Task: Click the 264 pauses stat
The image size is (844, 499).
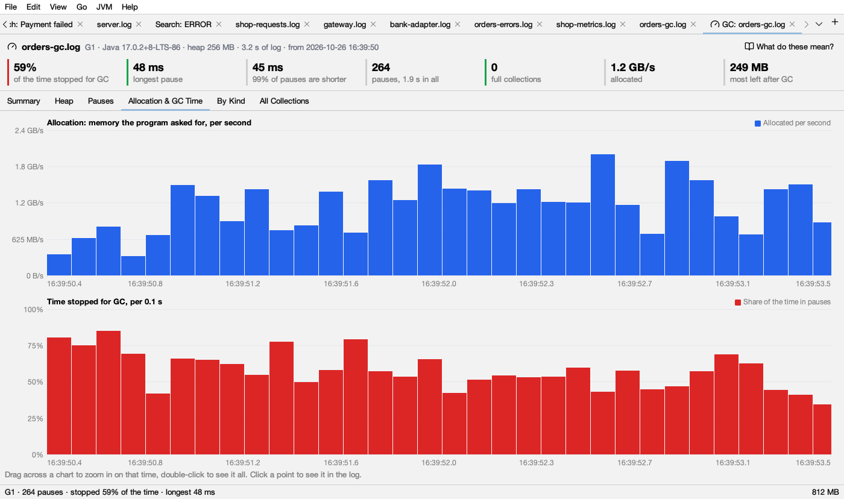Action: click(x=420, y=72)
